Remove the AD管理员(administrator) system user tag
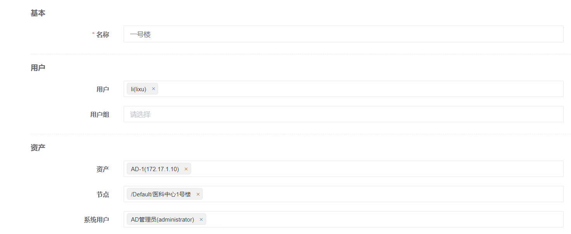Image resolution: width=571 pixels, height=234 pixels. pyautogui.click(x=201, y=219)
